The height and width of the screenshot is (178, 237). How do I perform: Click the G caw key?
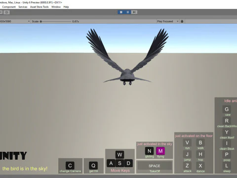click(227, 109)
